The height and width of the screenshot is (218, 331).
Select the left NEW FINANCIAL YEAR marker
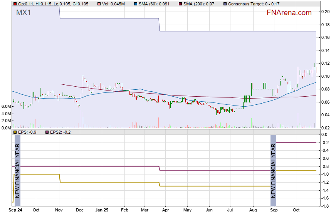[17, 170]
